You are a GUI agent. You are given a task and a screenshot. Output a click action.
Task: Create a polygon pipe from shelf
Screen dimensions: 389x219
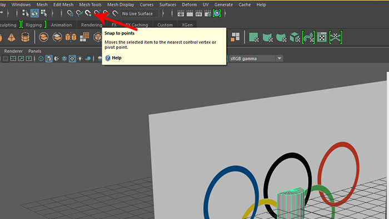pyautogui.click(x=26, y=37)
